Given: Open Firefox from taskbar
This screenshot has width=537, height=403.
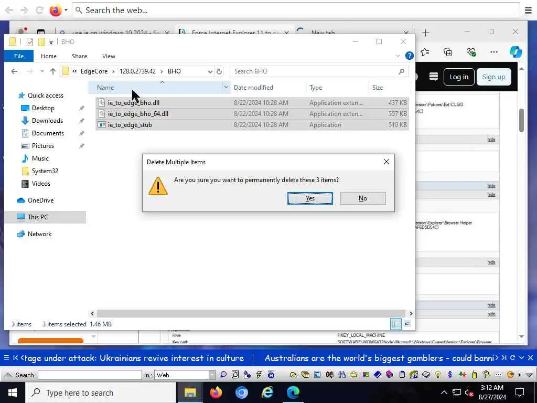Looking at the screenshot, I should [x=216, y=393].
